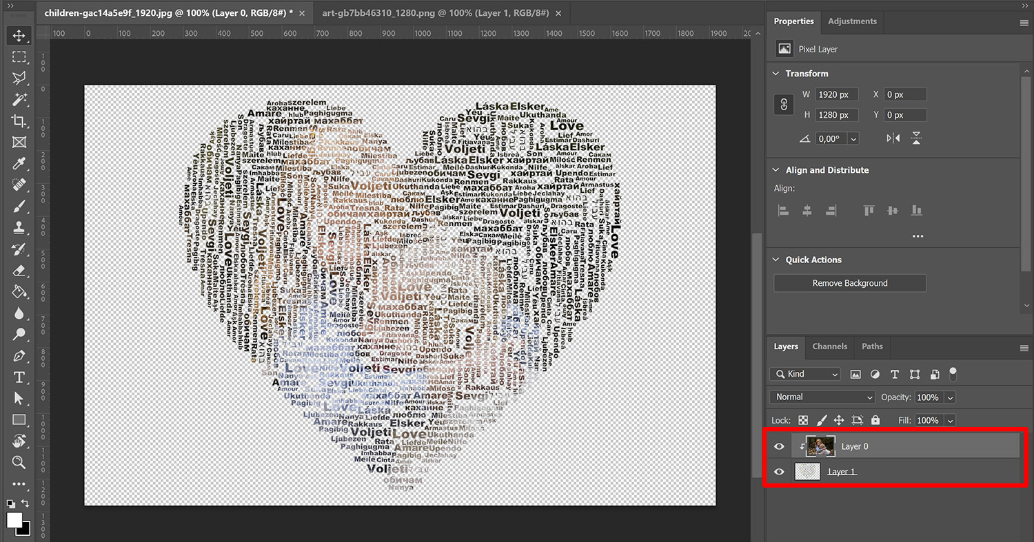The image size is (1034, 542).
Task: Select the Crop tool
Action: pos(19,121)
